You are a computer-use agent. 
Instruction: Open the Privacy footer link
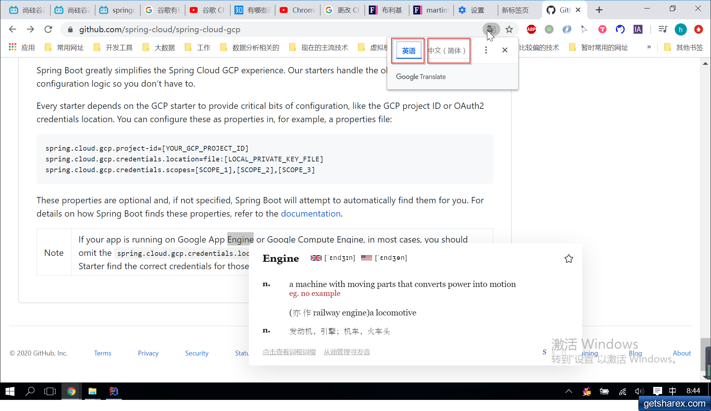pos(148,353)
